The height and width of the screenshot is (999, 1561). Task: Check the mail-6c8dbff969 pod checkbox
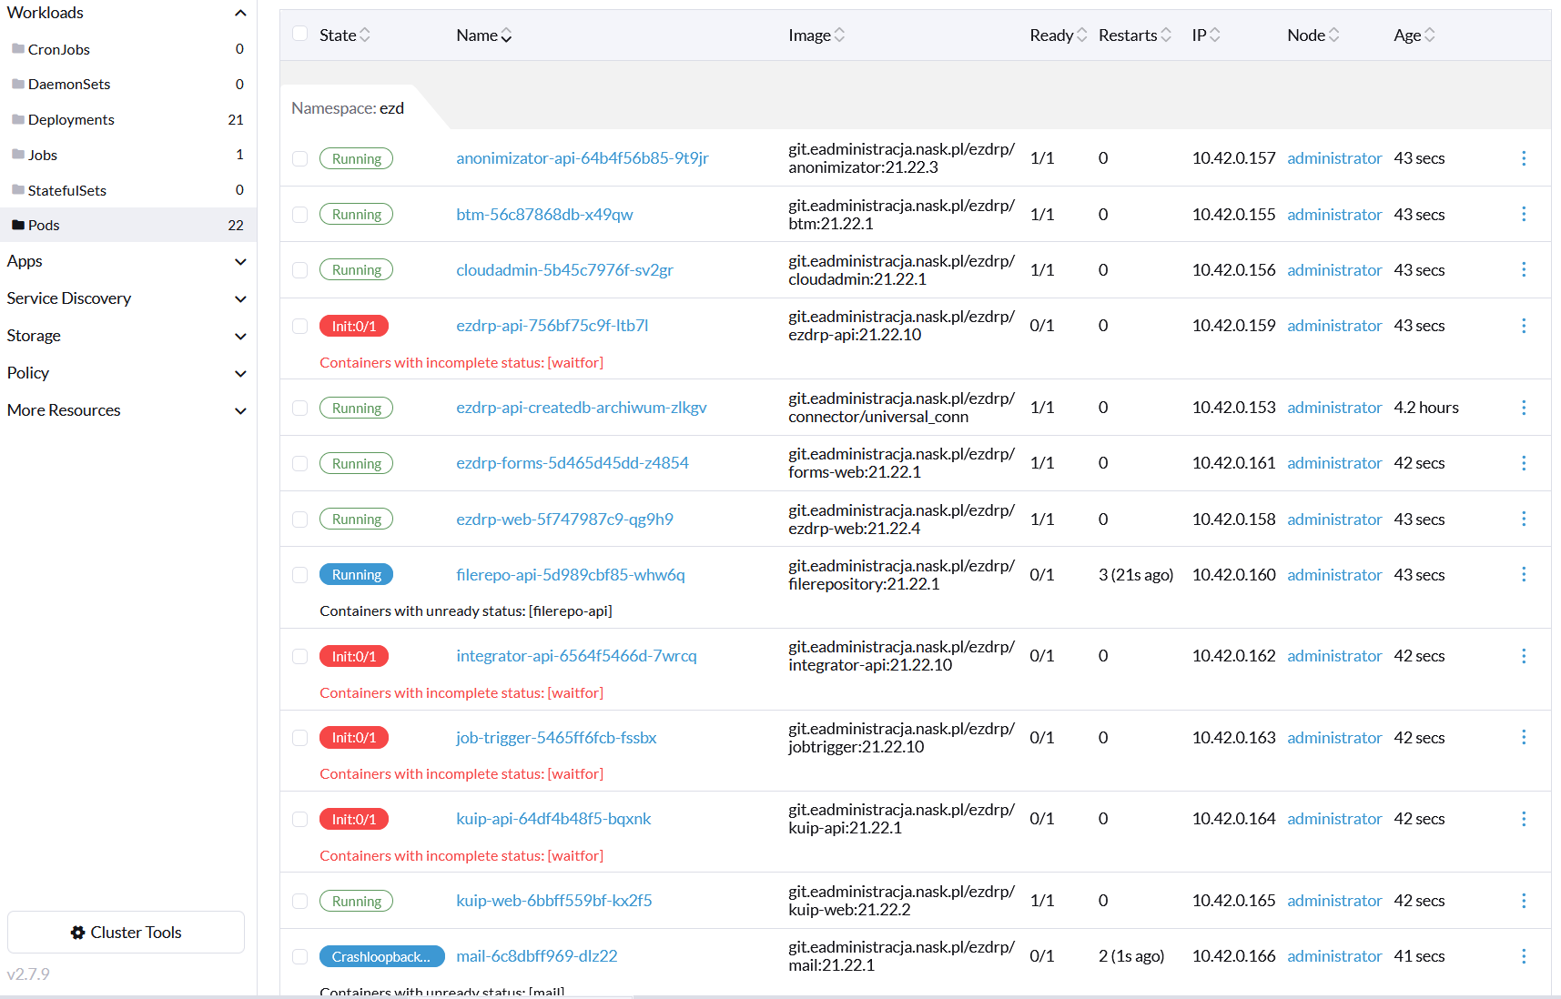(x=299, y=956)
